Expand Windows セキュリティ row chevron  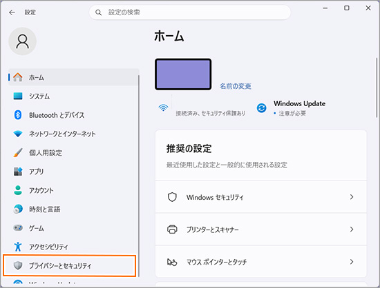(352, 197)
